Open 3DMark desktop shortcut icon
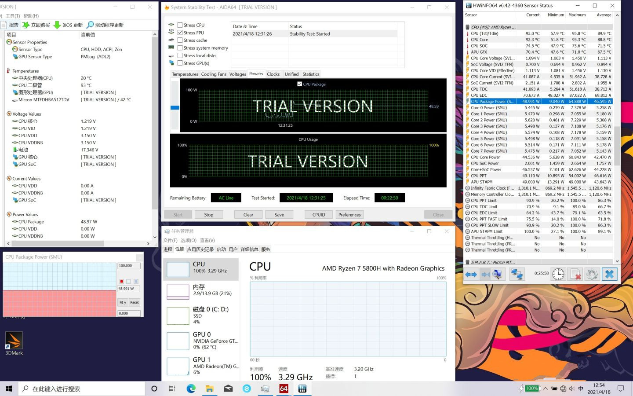Screen dimensions: 633x396 [x=14, y=344]
